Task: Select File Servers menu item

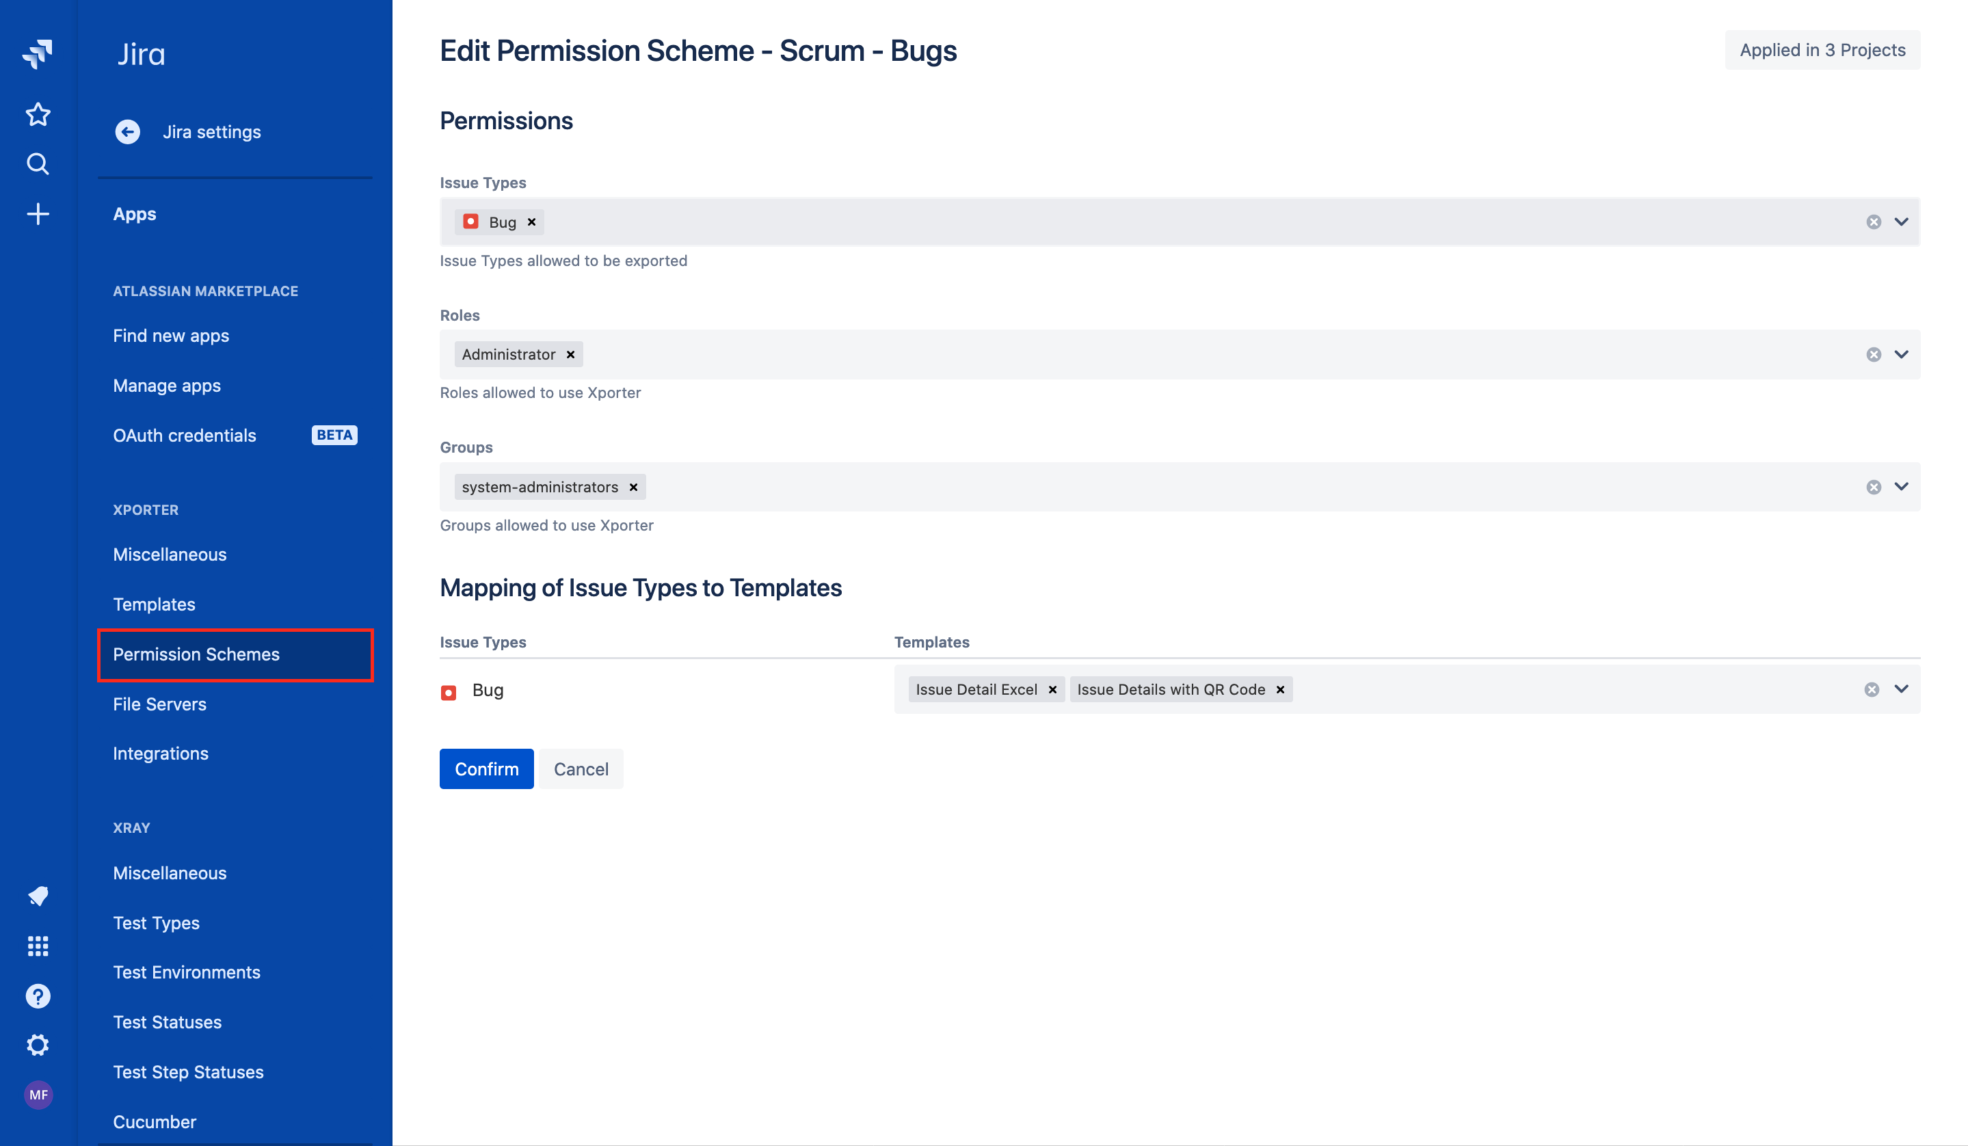Action: point(159,704)
